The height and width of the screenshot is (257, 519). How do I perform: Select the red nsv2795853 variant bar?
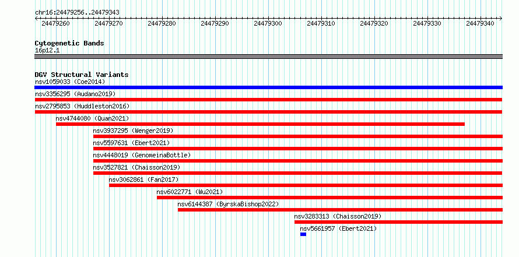tap(268, 112)
